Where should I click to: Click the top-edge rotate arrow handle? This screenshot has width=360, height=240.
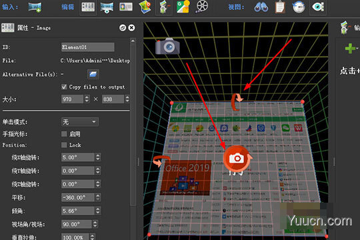237,102
